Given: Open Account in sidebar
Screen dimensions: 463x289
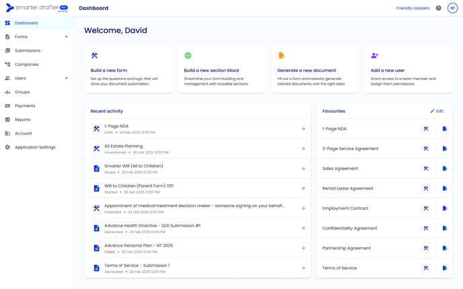Looking at the screenshot, I should (x=37, y=133).
